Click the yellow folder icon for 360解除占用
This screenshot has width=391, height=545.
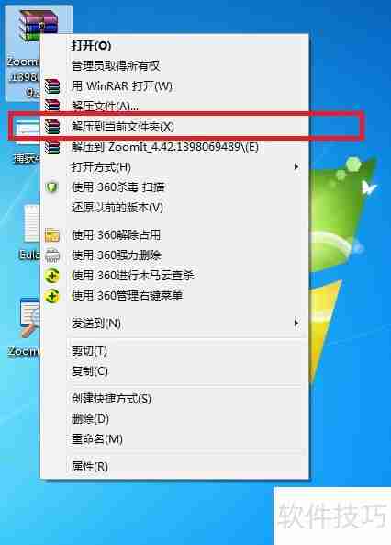tap(52, 235)
